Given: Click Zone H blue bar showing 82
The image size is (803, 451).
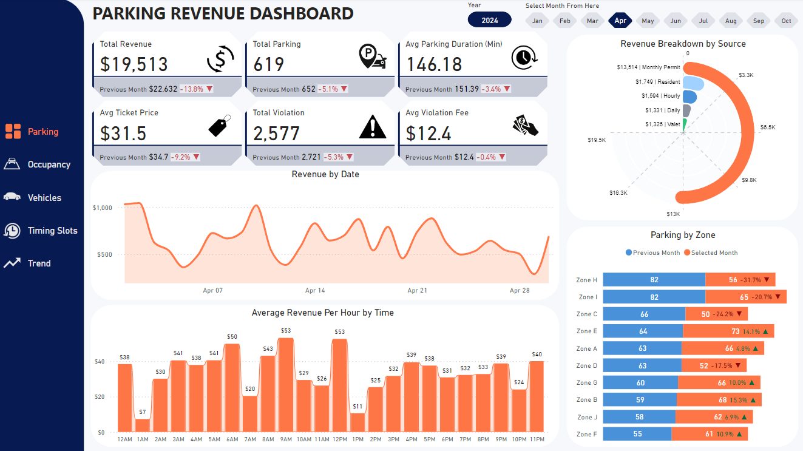Looking at the screenshot, I should click(654, 280).
